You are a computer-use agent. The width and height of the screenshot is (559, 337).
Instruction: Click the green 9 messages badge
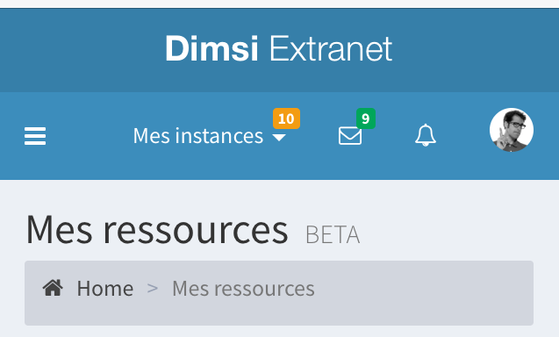366,118
